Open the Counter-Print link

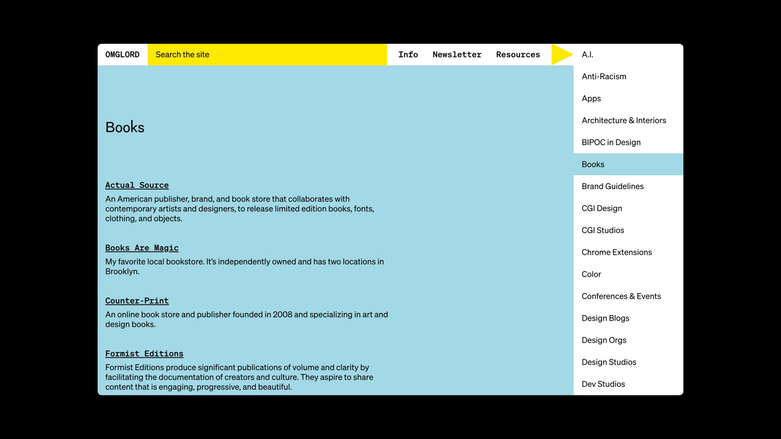click(137, 301)
